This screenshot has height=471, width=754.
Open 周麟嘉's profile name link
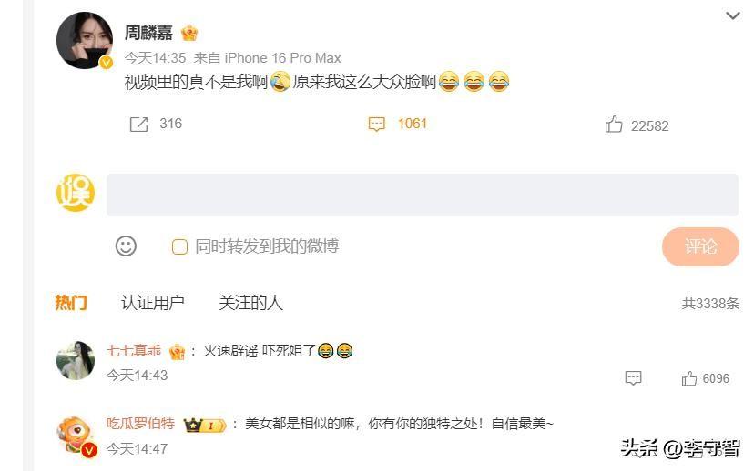[x=148, y=33]
